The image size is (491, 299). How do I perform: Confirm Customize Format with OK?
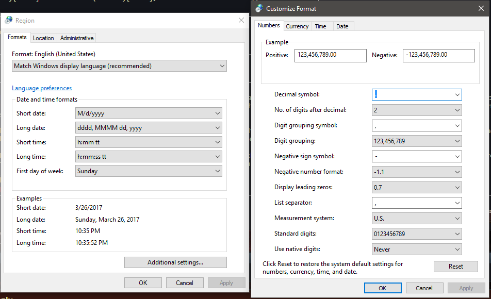(383, 288)
